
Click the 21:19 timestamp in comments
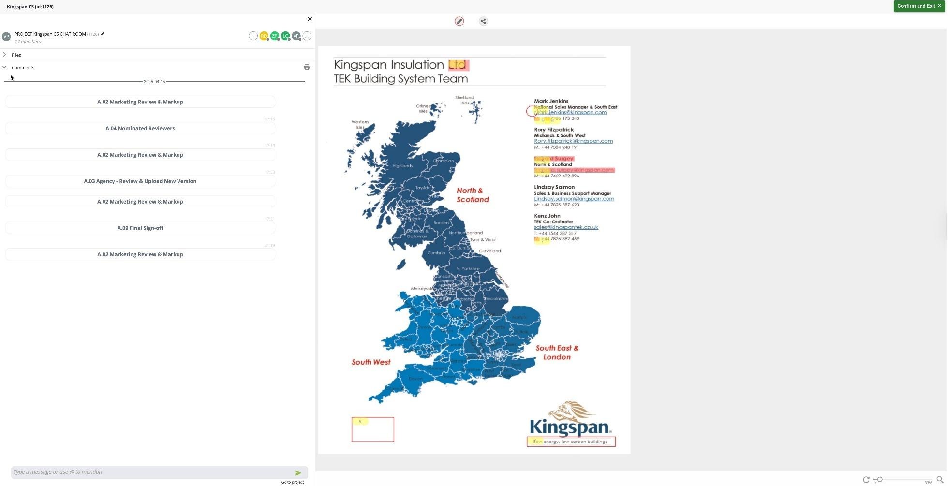coord(269,245)
